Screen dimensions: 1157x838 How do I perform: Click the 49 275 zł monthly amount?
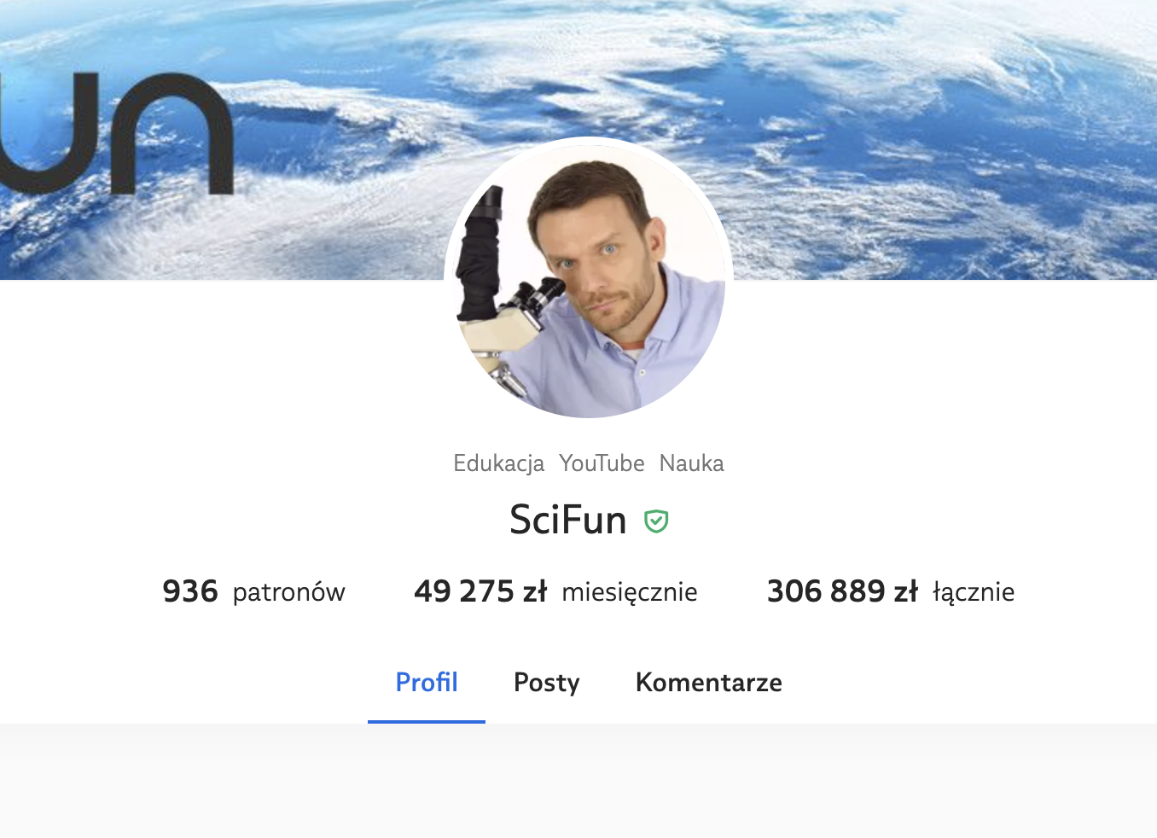pyautogui.click(x=480, y=591)
